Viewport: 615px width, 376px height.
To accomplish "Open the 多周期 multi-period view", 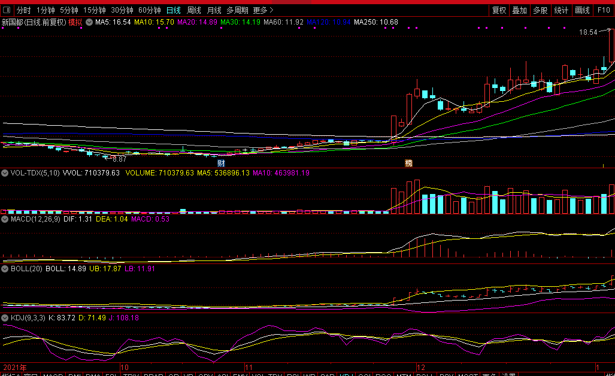I will click(237, 10).
